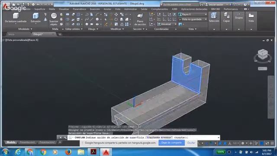This screenshot has height=156, width=277.
Task: Open the Rayos X visual style dropdown
Action: click(x=193, y=14)
